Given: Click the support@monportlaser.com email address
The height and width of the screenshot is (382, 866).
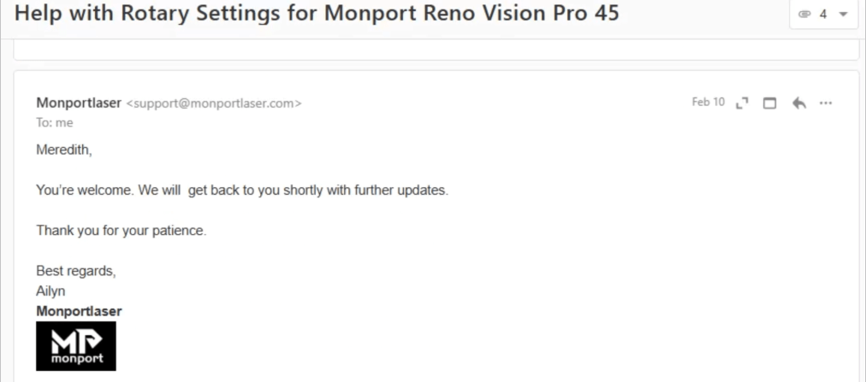Looking at the screenshot, I should pos(214,103).
